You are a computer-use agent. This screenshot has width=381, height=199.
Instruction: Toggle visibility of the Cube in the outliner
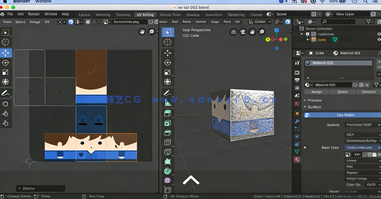click(378, 39)
